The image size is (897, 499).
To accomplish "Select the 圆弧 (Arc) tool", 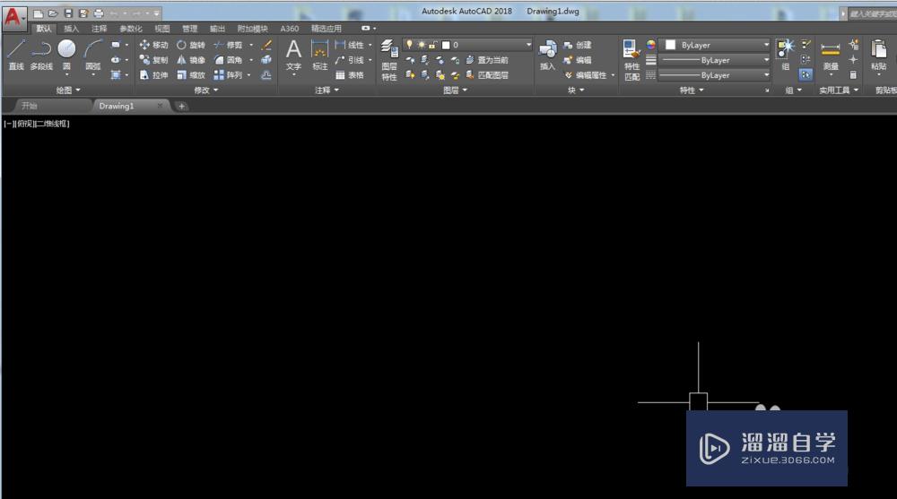I will coord(92,55).
